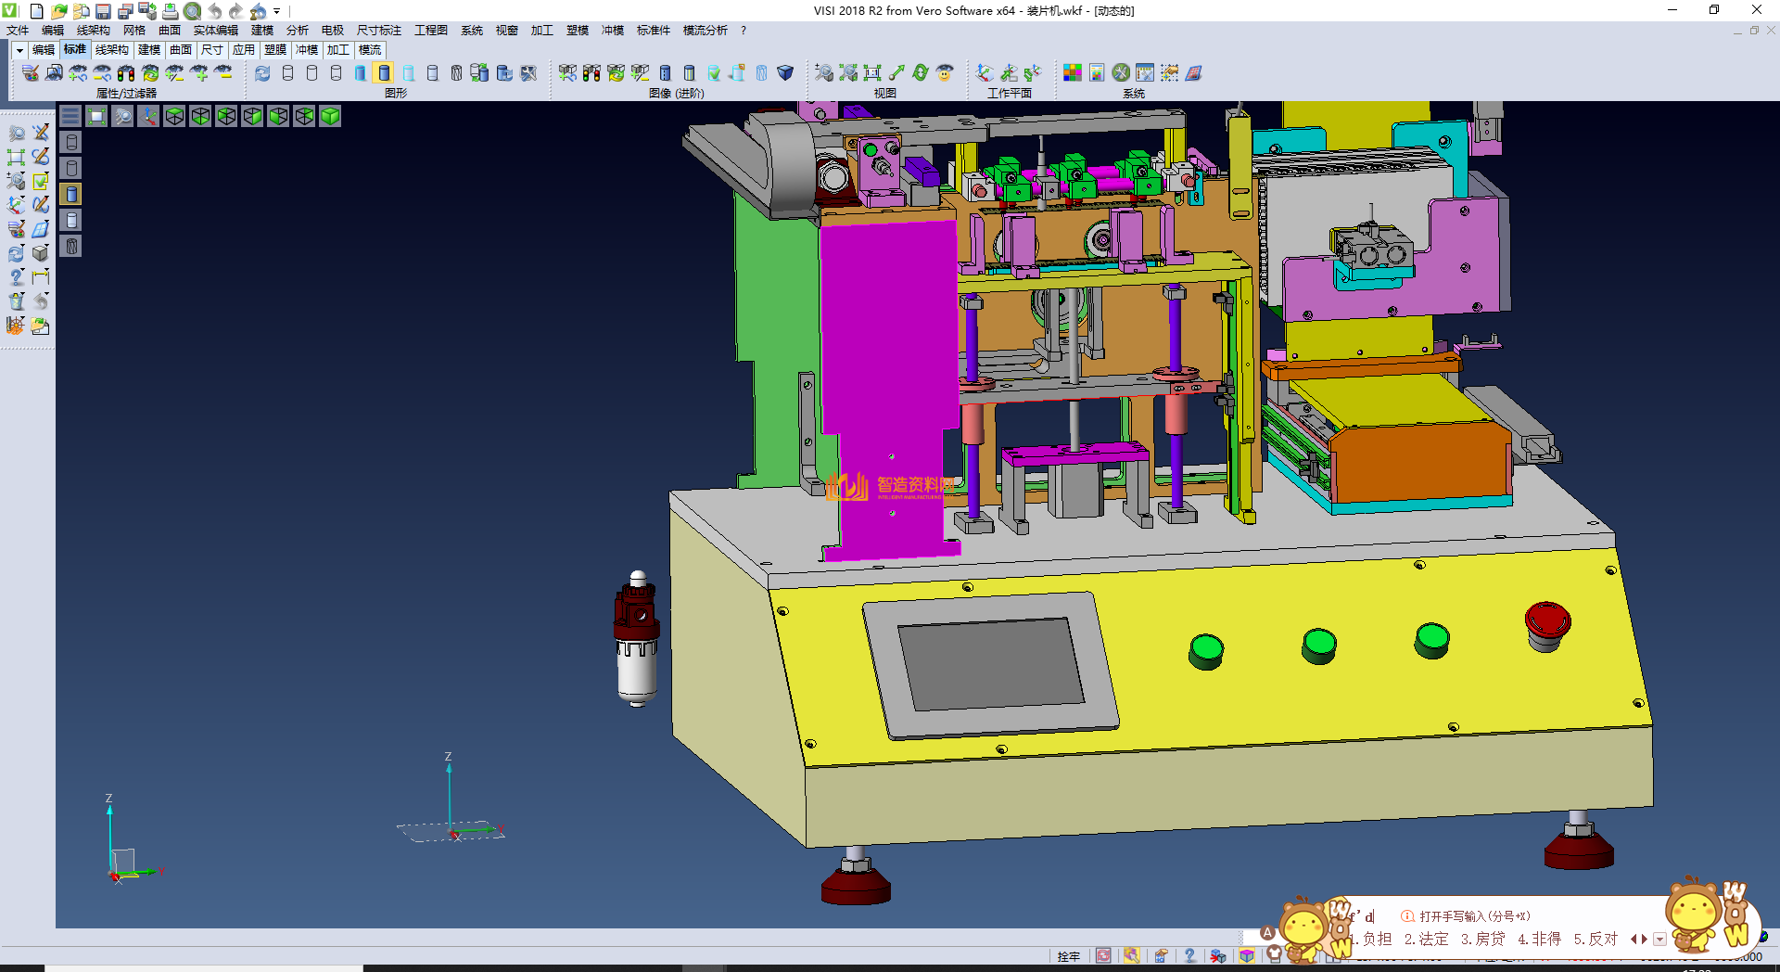This screenshot has height=972, width=1780.
Task: Click the New file icon
Action: tap(37, 11)
